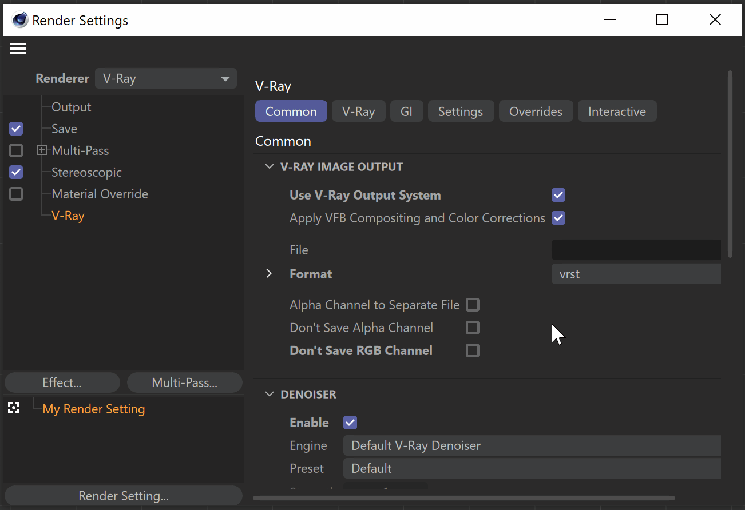Collapse the DENOISER section
The height and width of the screenshot is (510, 745).
tap(270, 395)
